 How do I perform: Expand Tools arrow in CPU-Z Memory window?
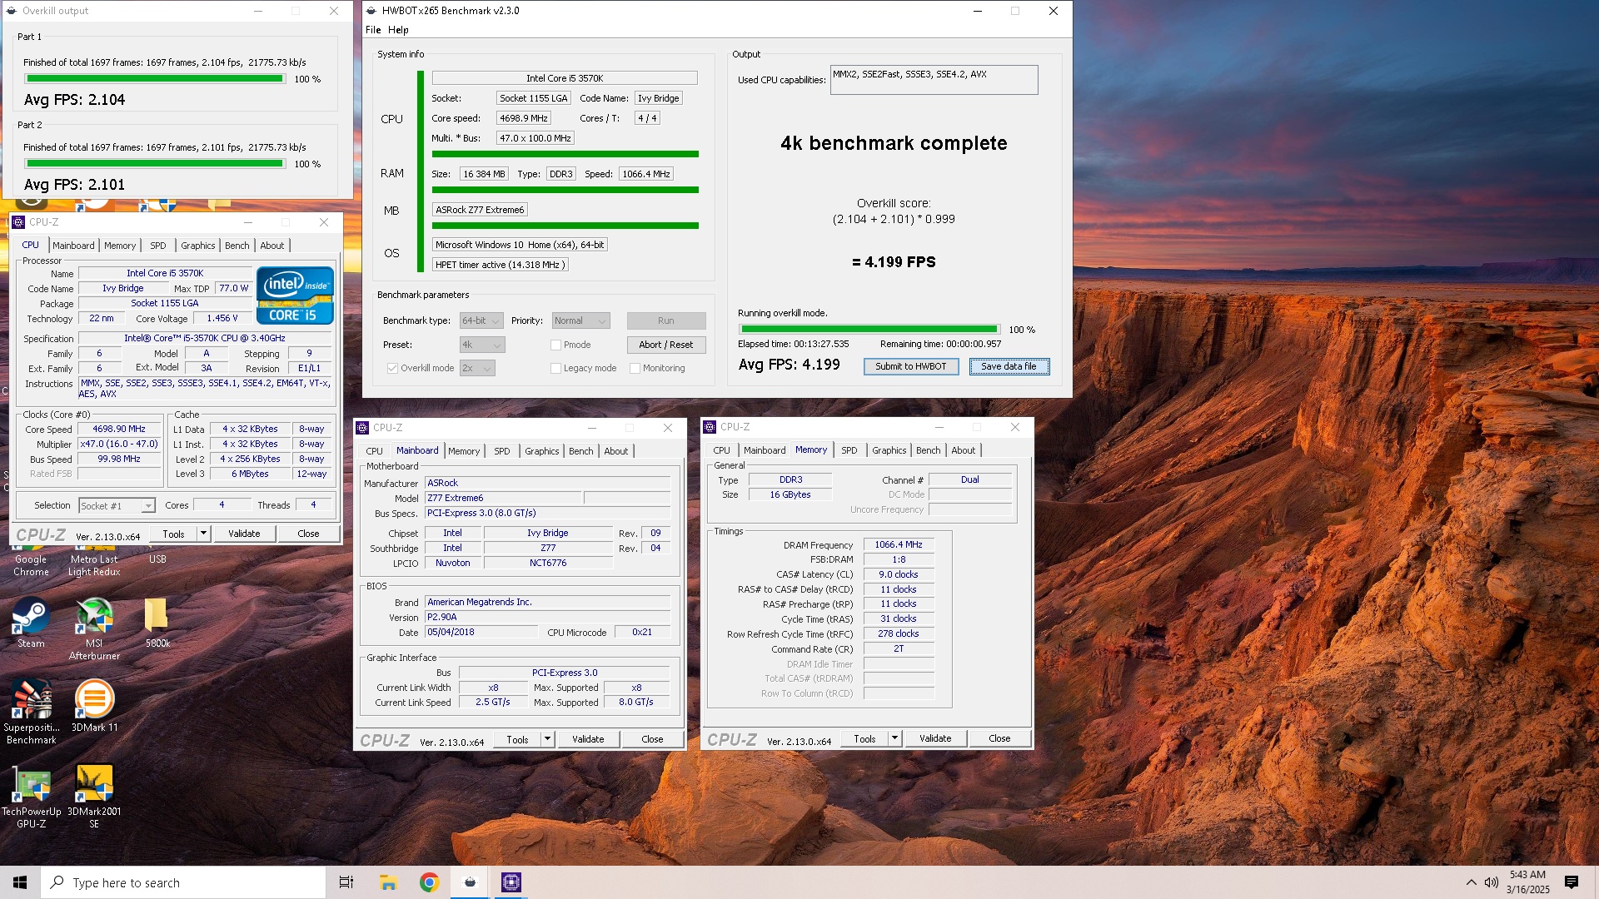tap(894, 738)
